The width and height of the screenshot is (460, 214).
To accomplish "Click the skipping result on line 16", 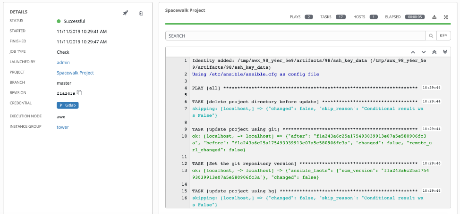I will click(308, 201).
